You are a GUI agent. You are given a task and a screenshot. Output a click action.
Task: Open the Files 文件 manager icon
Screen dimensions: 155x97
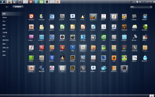pos(62,69)
